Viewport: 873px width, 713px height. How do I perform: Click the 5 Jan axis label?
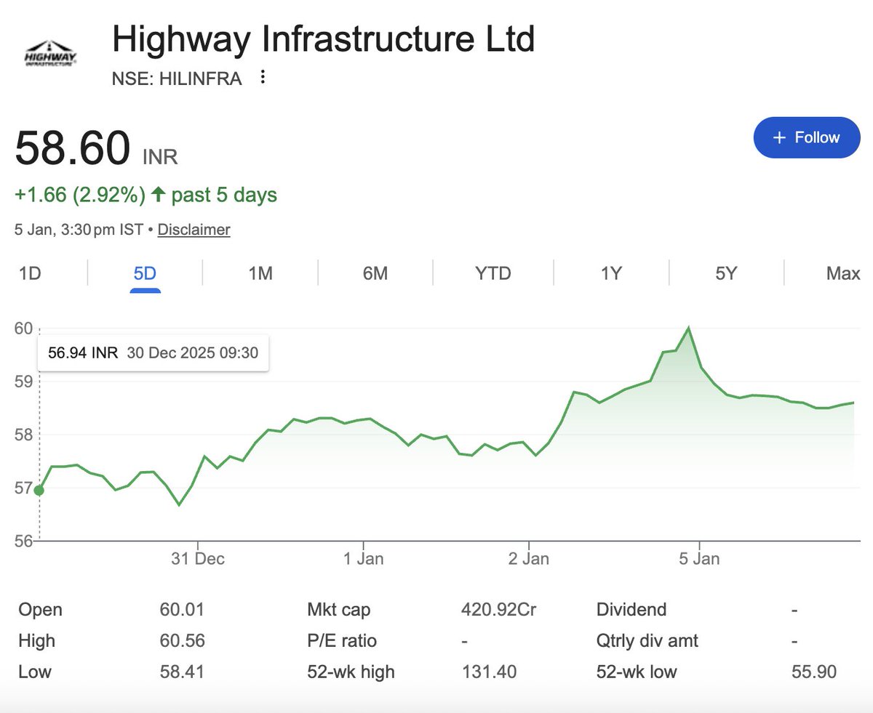pyautogui.click(x=699, y=559)
